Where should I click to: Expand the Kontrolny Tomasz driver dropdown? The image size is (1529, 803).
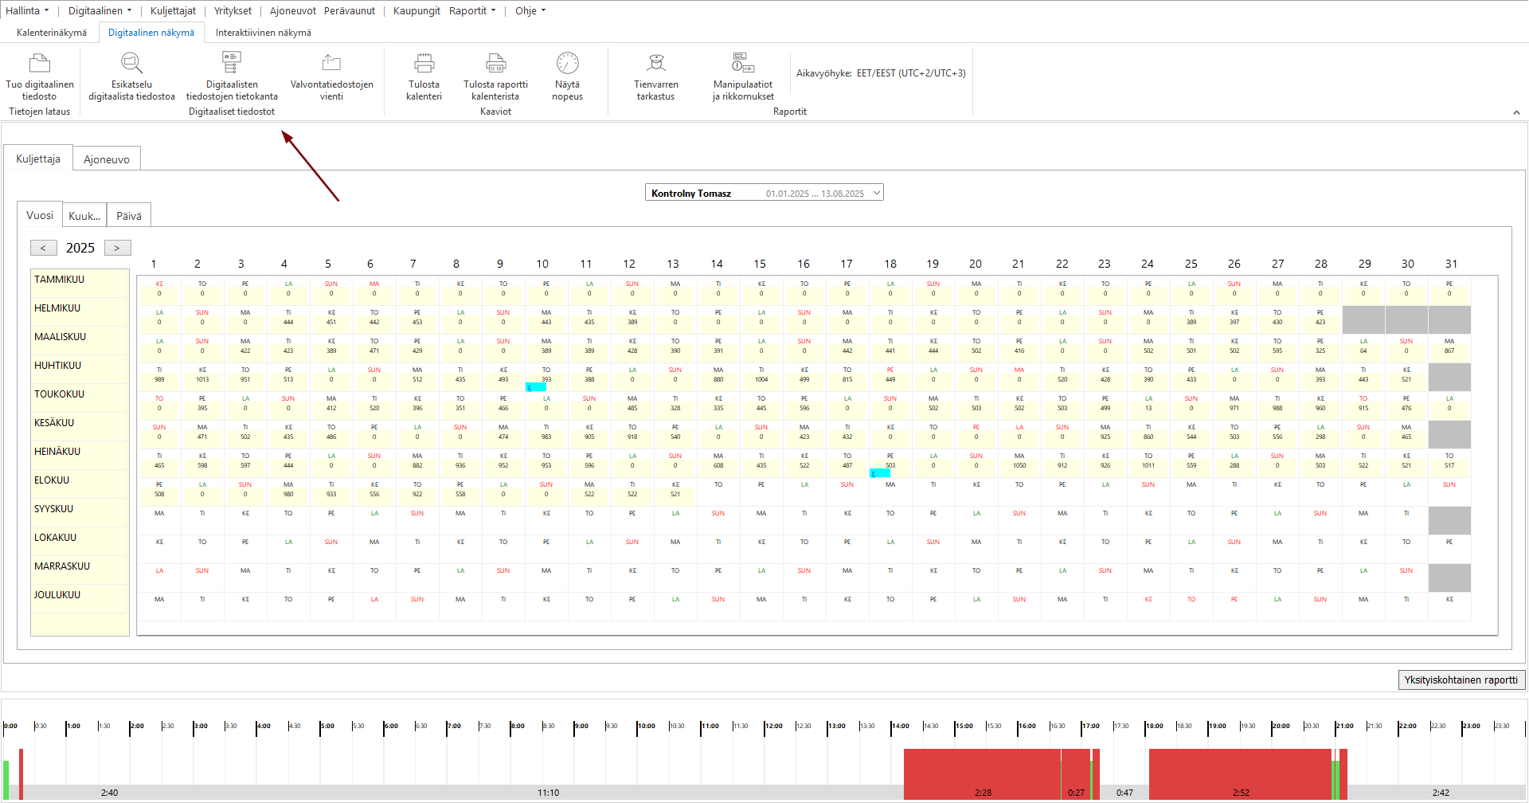tap(764, 193)
